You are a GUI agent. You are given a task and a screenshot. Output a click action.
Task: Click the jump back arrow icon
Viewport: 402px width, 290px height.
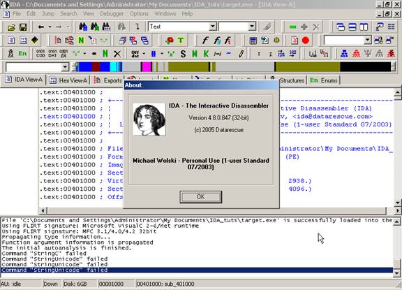pos(41,27)
